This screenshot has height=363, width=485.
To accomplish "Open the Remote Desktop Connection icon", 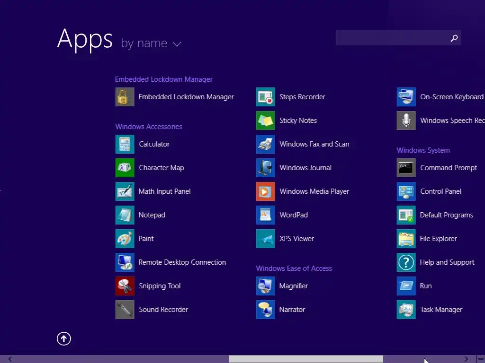I will tap(125, 262).
